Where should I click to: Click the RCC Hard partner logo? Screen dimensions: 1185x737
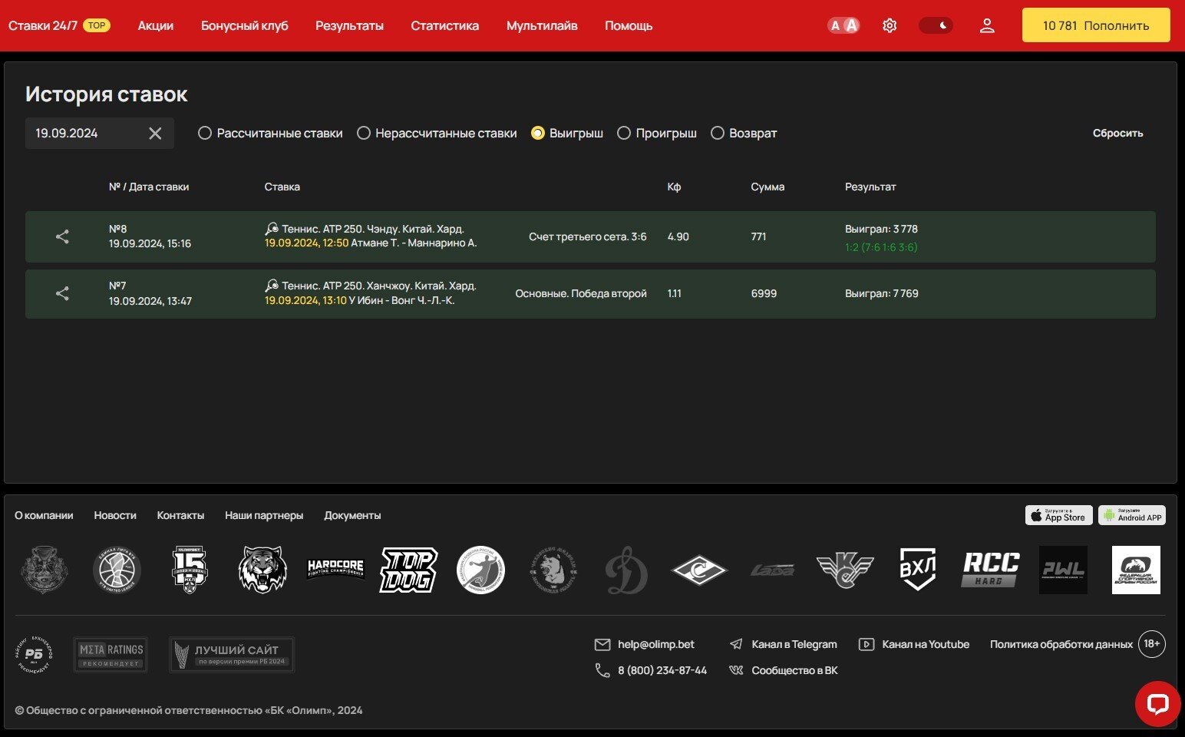[991, 570]
